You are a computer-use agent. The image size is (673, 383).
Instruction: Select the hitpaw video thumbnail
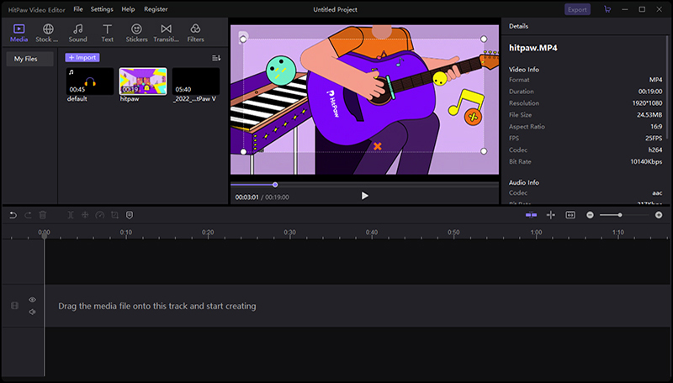[x=143, y=82]
